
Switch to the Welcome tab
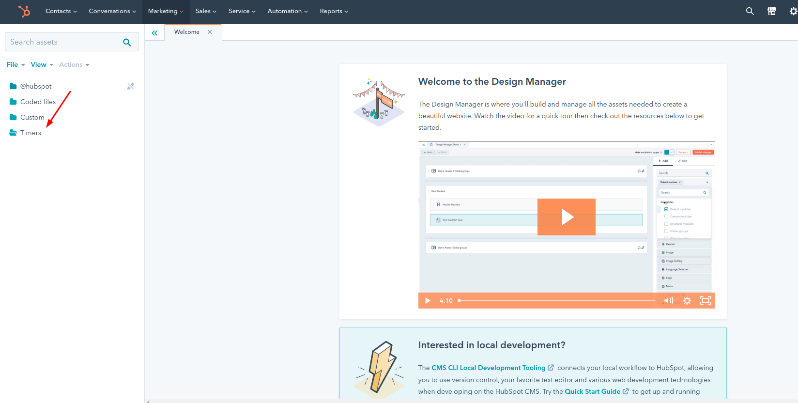pyautogui.click(x=187, y=32)
